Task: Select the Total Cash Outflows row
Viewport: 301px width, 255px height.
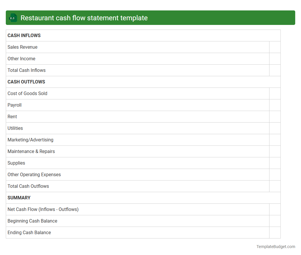Action: point(28,186)
